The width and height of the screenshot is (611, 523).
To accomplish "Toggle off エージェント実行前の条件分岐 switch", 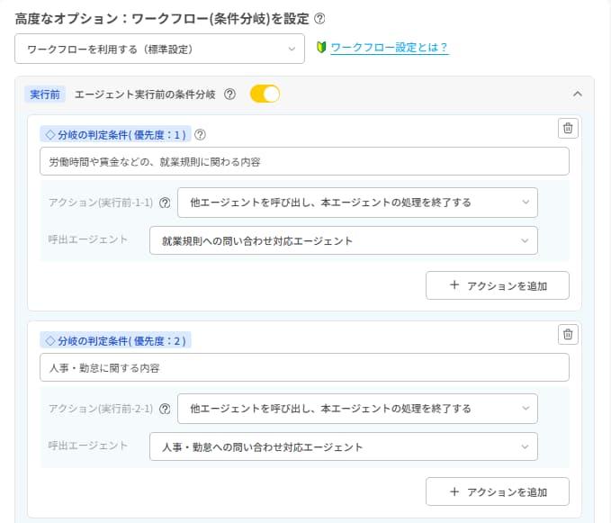I will tap(265, 94).
